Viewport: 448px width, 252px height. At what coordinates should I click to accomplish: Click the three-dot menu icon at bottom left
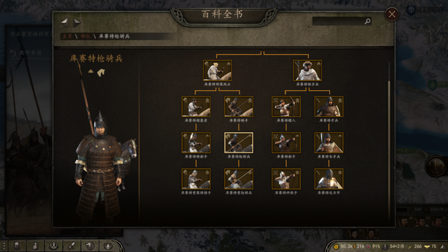point(4,246)
